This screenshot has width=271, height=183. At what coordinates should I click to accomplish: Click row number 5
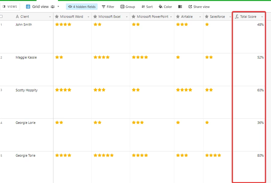pyautogui.click(x=1, y=155)
